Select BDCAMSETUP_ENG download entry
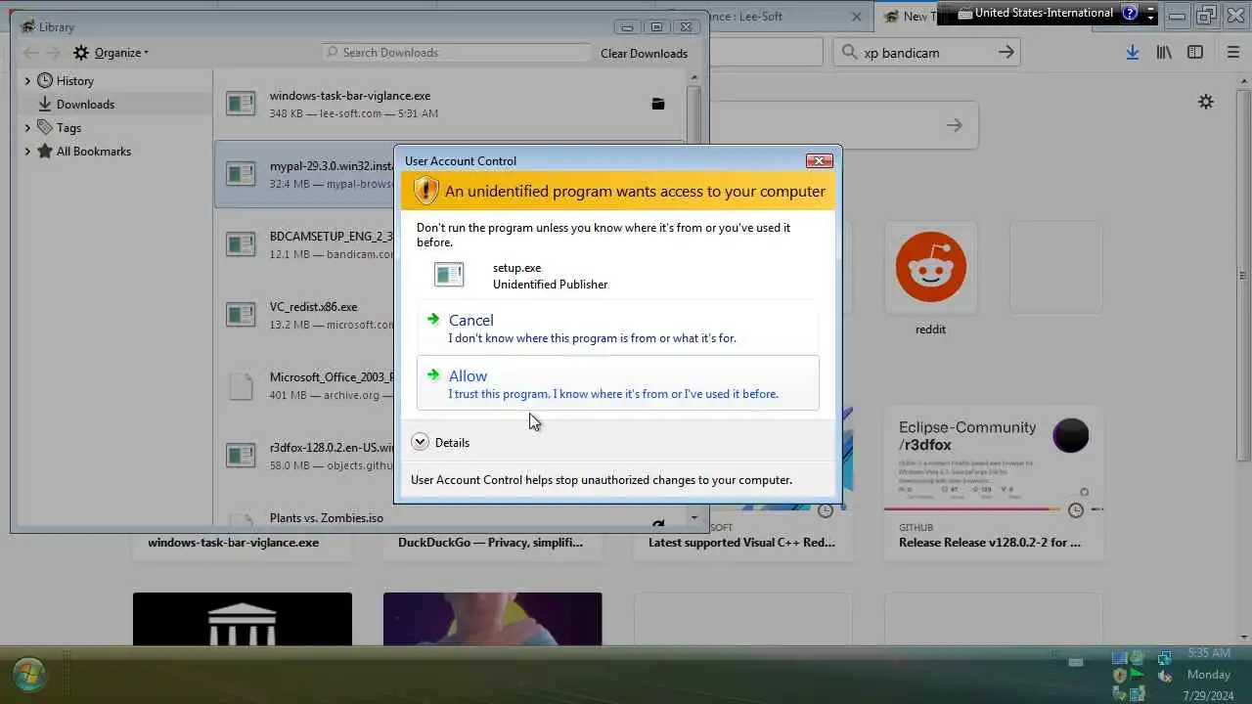Screen dimensions: 1252x704 click(304, 244)
